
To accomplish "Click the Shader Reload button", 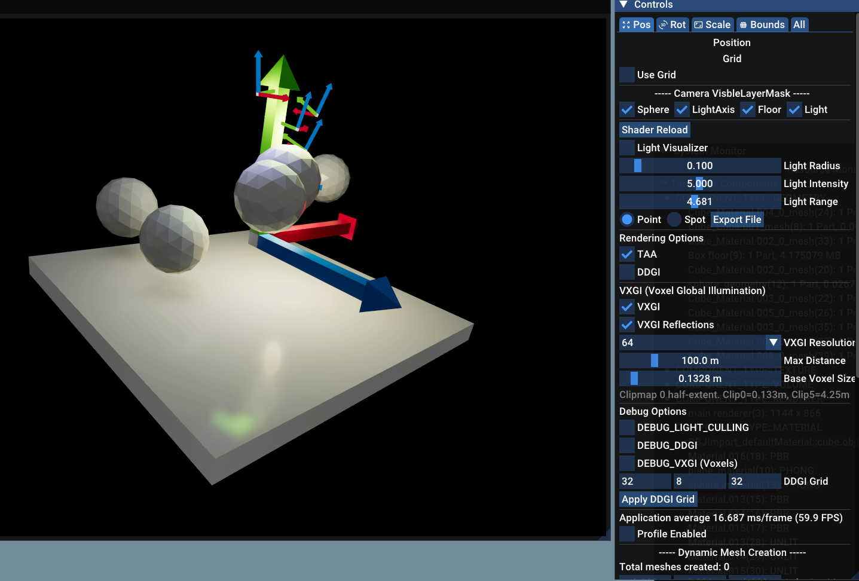I will click(655, 130).
